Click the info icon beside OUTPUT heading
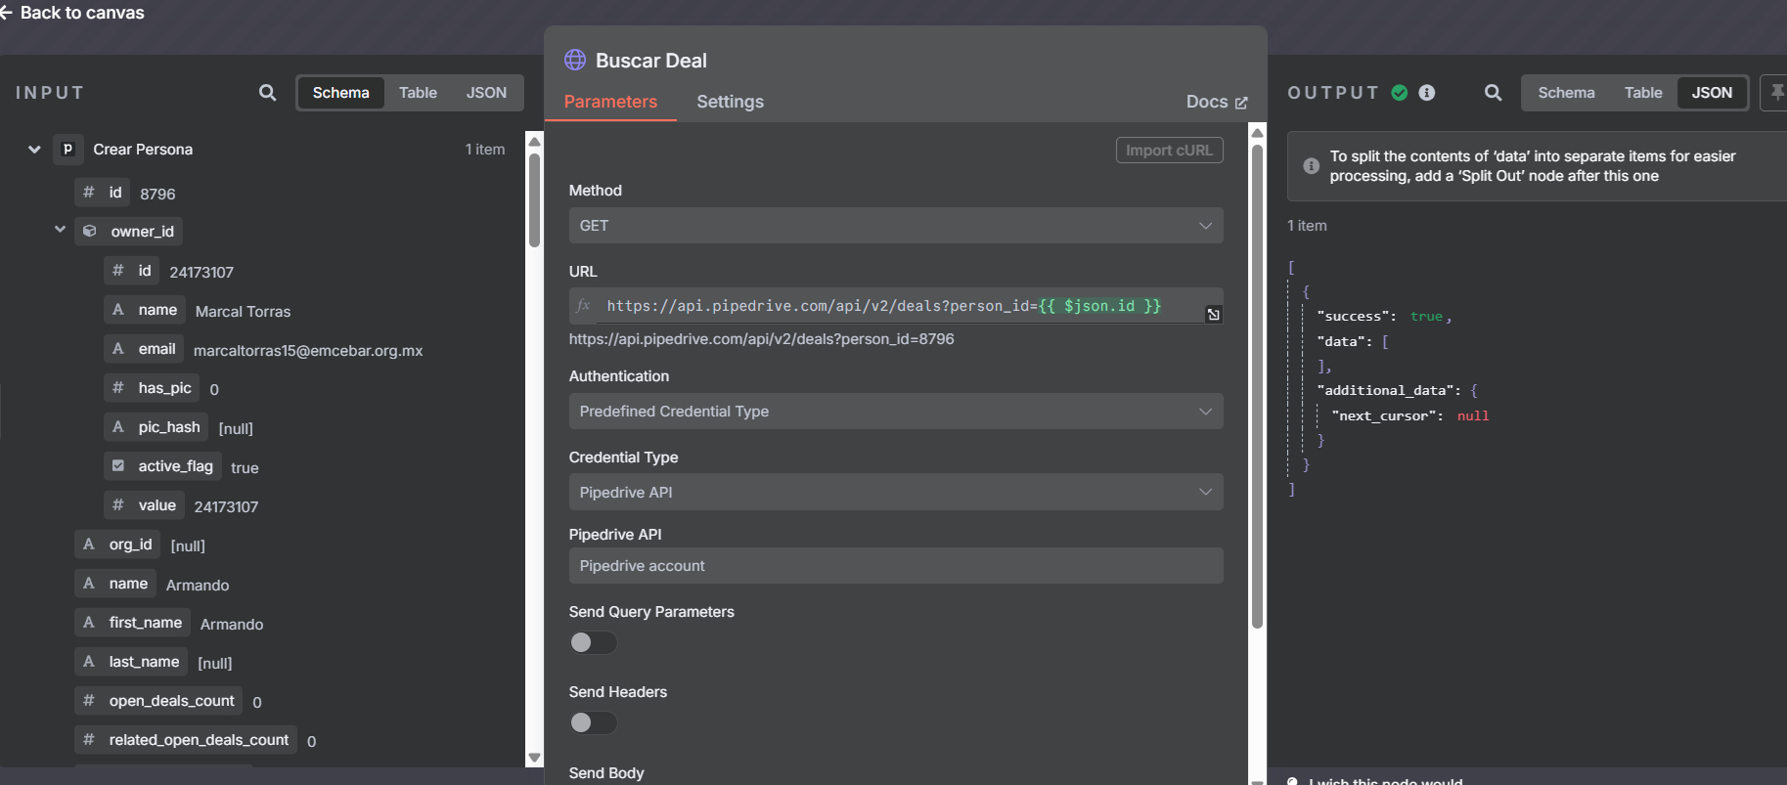 [x=1427, y=93]
